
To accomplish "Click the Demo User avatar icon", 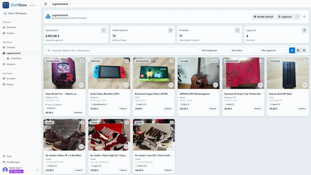I will tap(5, 170).
